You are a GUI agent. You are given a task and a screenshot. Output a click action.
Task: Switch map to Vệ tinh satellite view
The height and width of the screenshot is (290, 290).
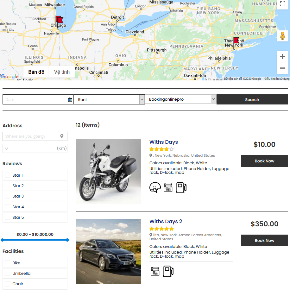click(x=62, y=72)
